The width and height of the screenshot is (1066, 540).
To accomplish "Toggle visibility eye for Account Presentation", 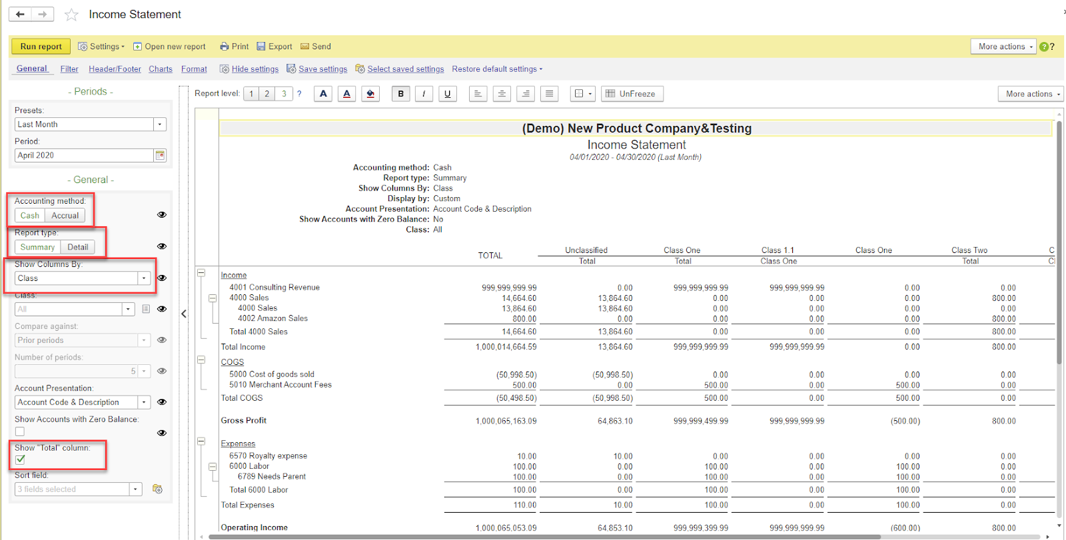I will [161, 402].
